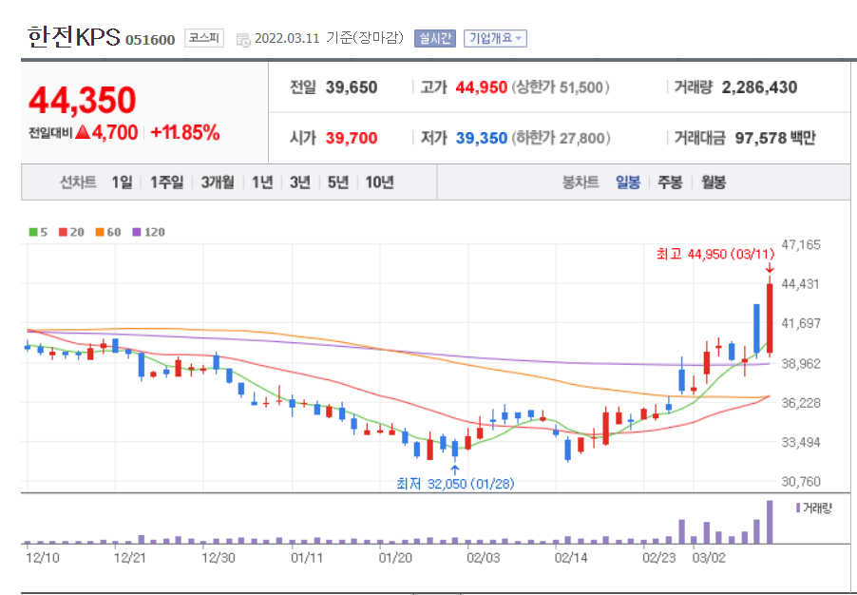Click the 거래대금 value 97,578 백만
857x595 pixels.
coord(775,138)
